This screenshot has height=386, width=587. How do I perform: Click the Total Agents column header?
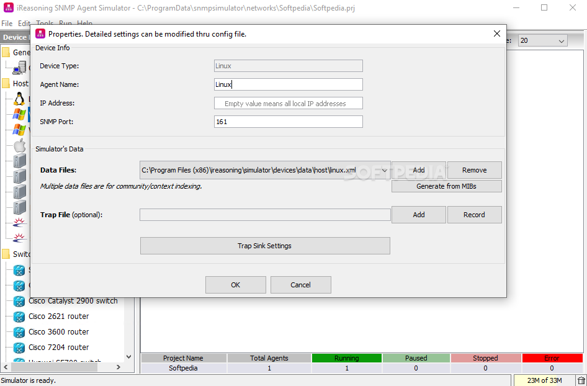click(269, 358)
